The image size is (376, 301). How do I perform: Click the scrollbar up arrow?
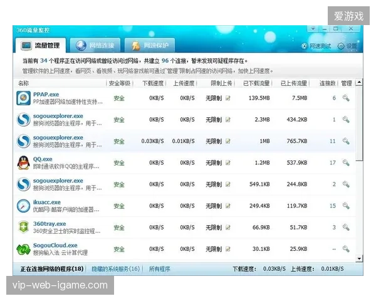tap(359, 82)
